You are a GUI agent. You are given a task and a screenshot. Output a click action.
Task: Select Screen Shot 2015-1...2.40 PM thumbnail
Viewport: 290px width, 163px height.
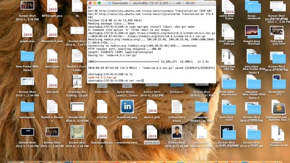point(52,132)
